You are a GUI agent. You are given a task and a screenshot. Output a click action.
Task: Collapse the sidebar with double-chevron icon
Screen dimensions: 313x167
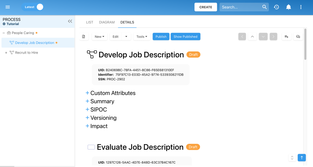coord(70,21)
